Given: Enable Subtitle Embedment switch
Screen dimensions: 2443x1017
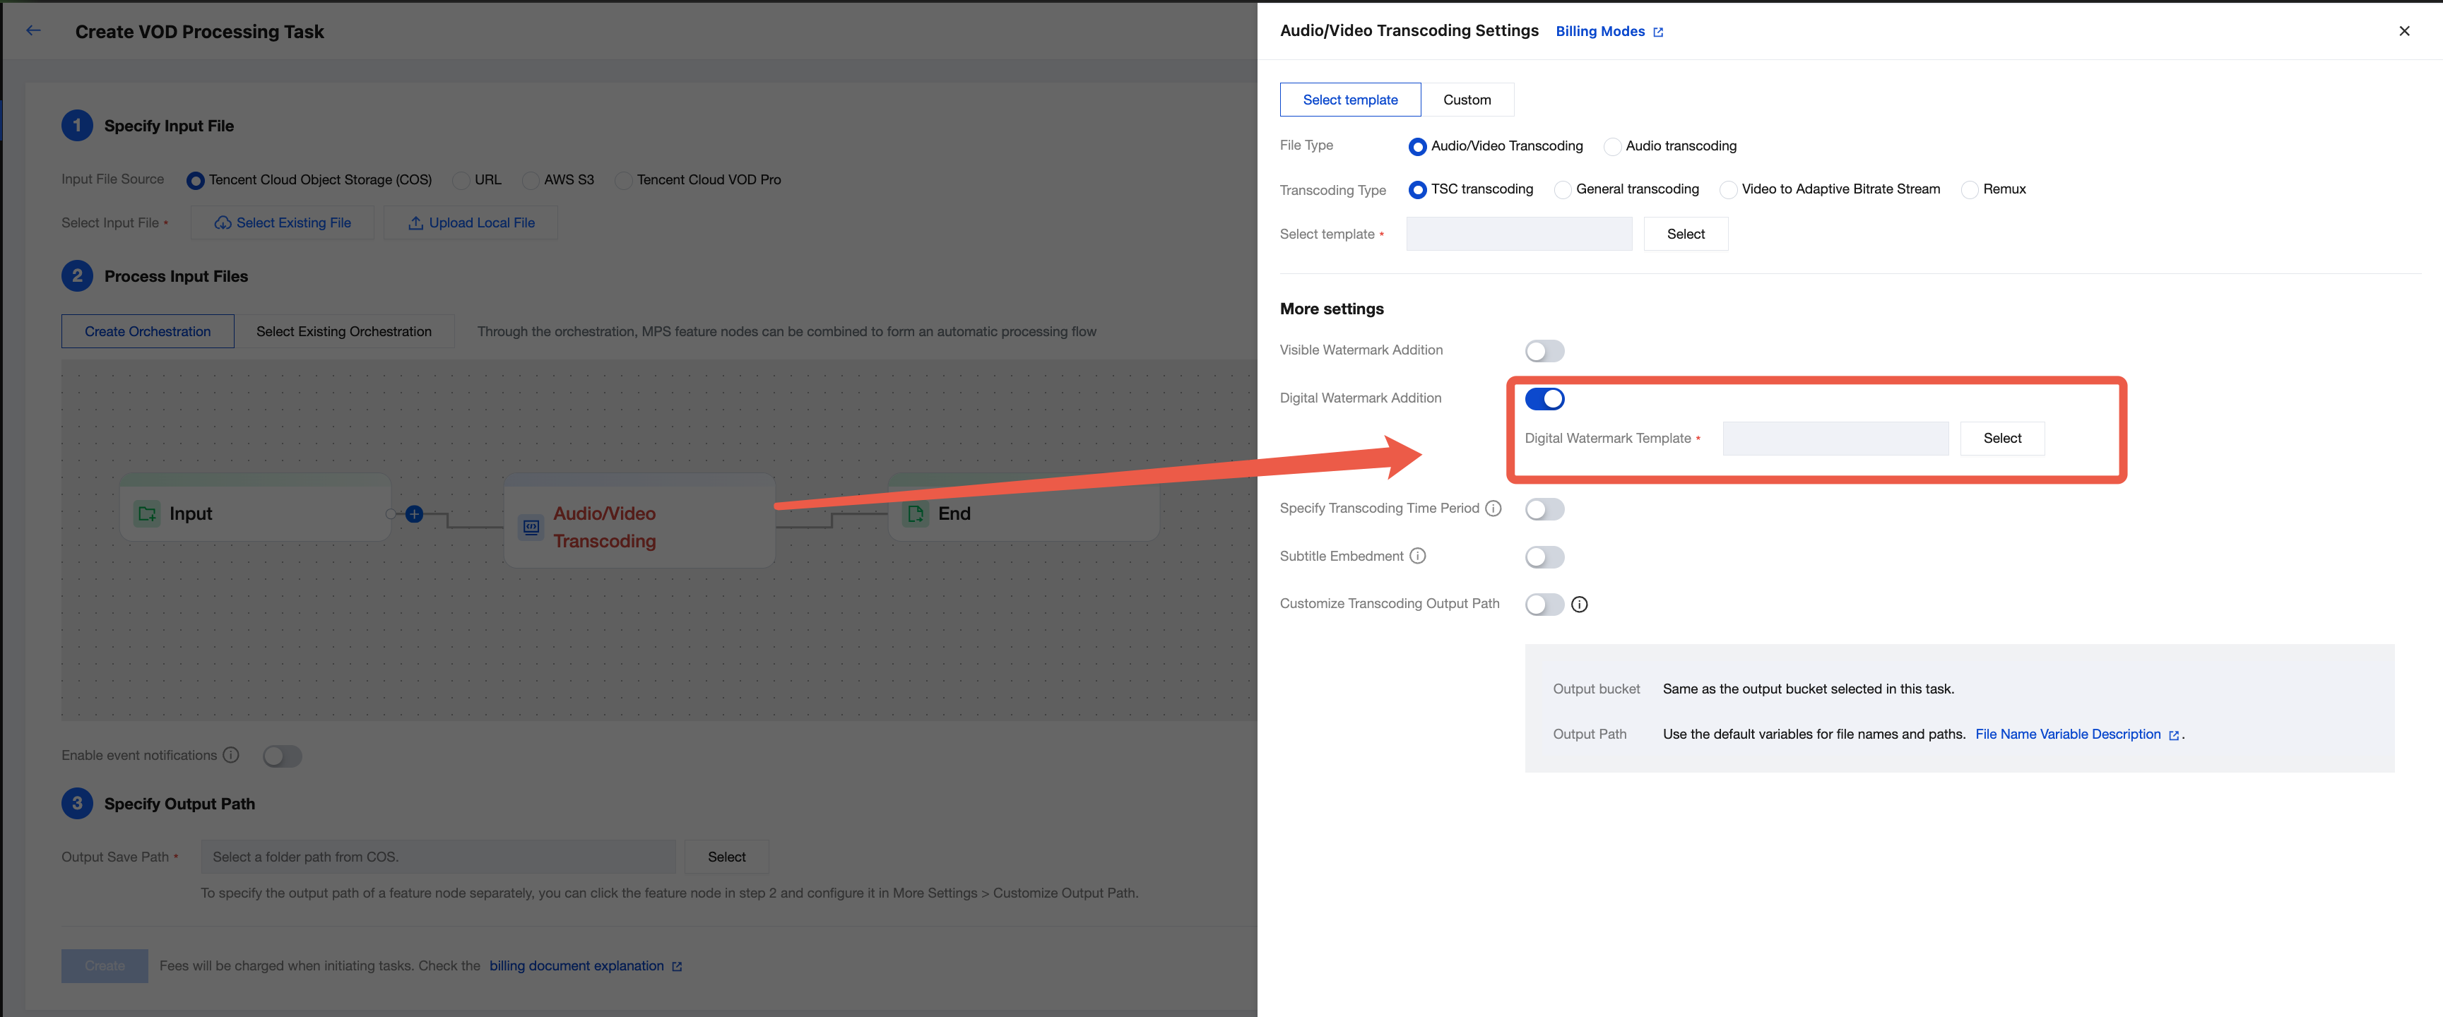Looking at the screenshot, I should [x=1544, y=557].
